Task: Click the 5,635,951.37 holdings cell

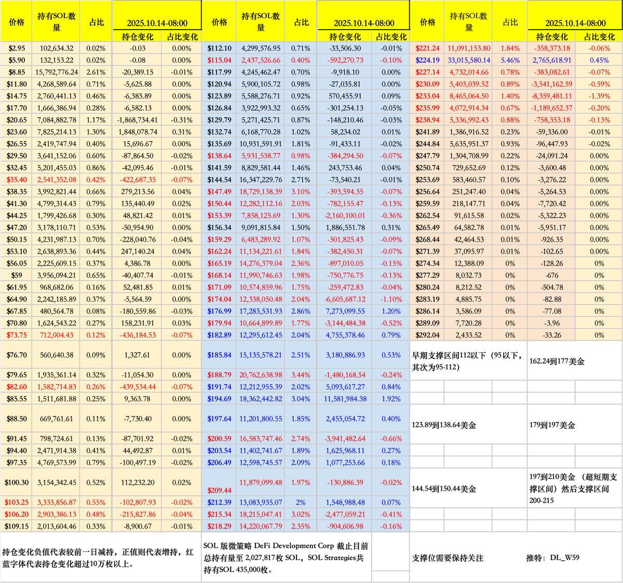Action: [469, 144]
